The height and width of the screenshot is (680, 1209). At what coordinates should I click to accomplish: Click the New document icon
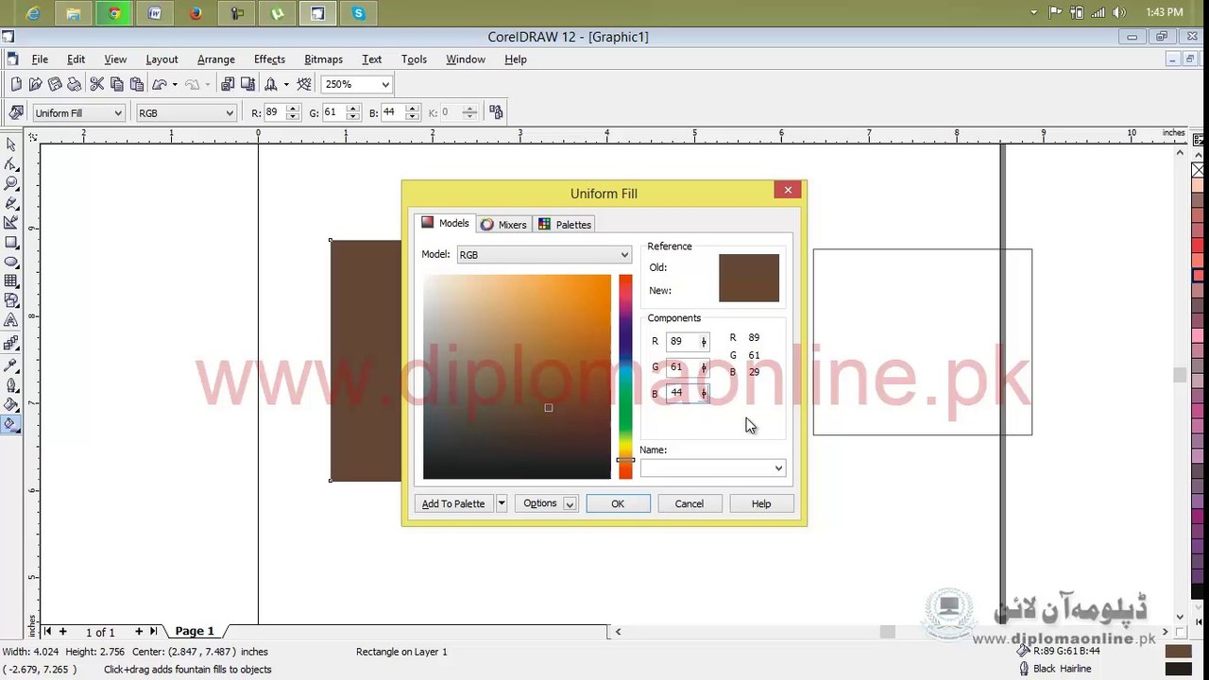[x=16, y=84]
